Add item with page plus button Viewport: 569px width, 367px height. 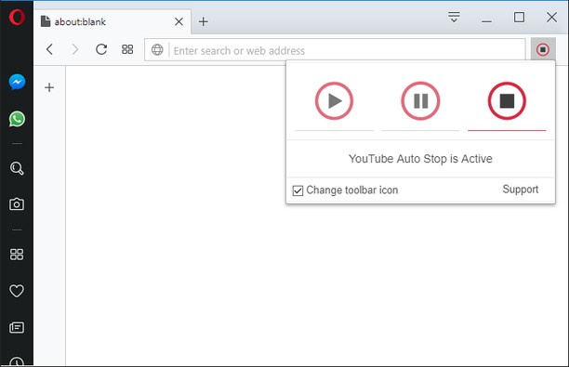(49, 87)
